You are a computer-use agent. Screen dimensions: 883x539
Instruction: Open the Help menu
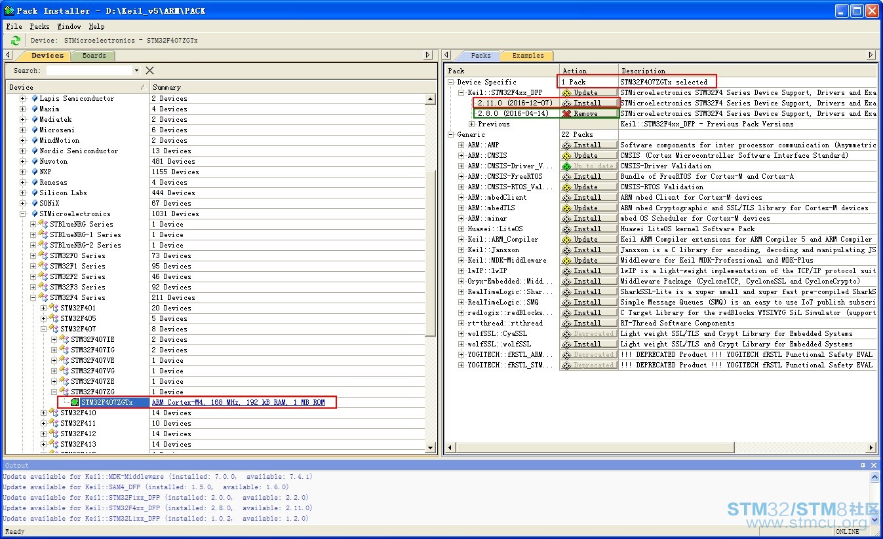pyautogui.click(x=96, y=26)
